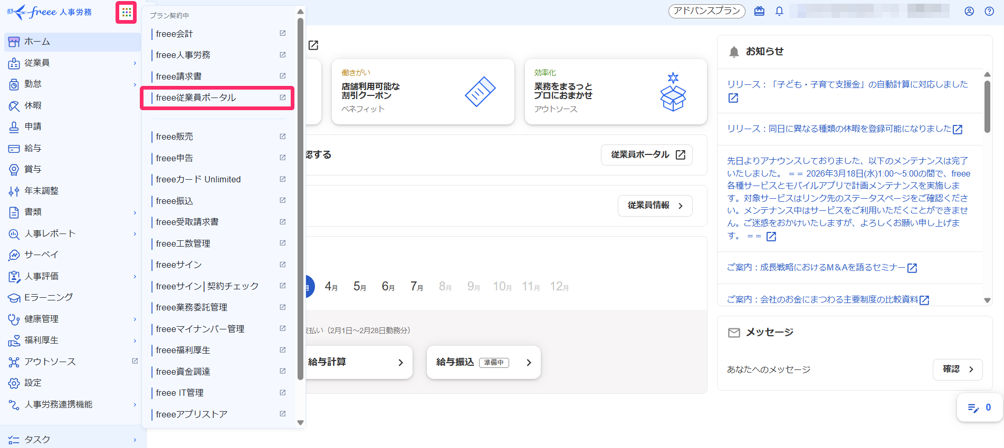This screenshot has width=1004, height=448.
Task: Click the 賞与 sidebar icon
Action: tap(14, 170)
